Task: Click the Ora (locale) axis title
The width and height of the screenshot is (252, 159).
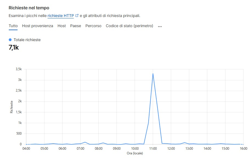Action: coord(135,153)
